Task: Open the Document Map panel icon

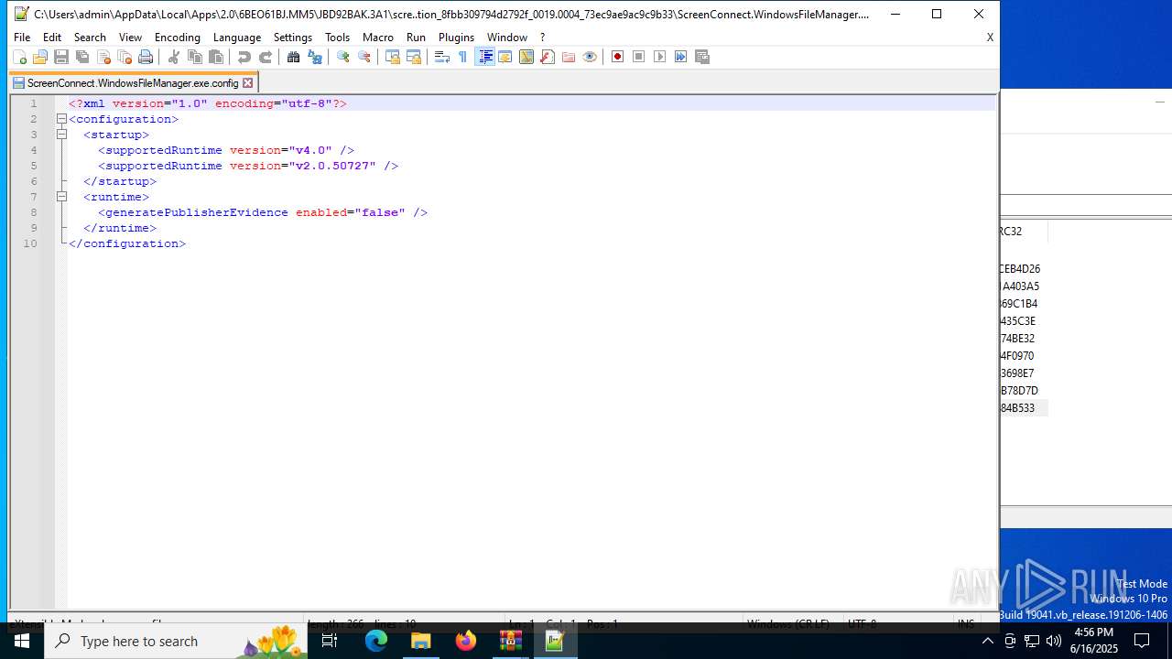Action: [526, 57]
